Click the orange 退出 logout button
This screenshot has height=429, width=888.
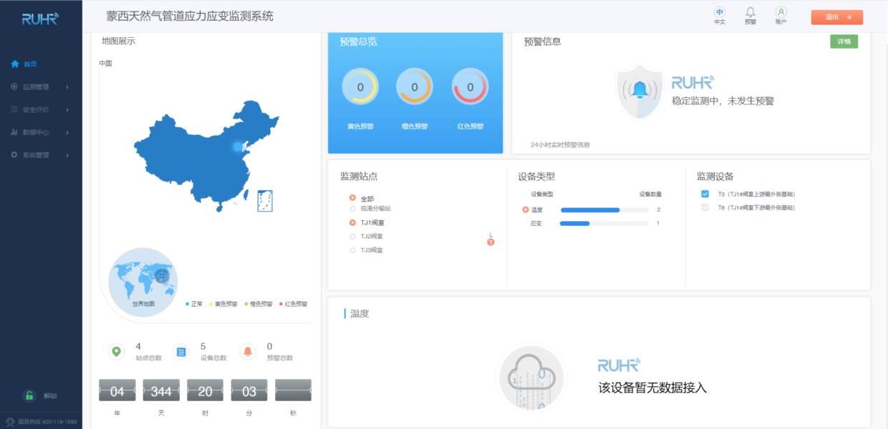coord(836,16)
